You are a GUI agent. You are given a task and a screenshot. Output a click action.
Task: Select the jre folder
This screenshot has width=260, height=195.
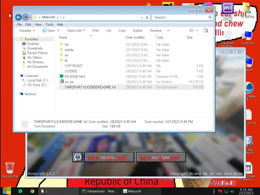click(x=131, y=55)
